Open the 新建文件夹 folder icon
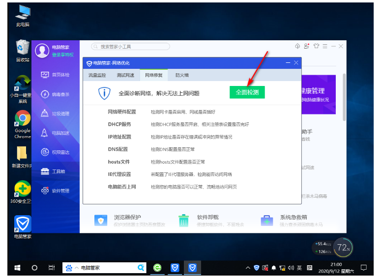The height and width of the screenshot is (280, 383). click(22, 157)
